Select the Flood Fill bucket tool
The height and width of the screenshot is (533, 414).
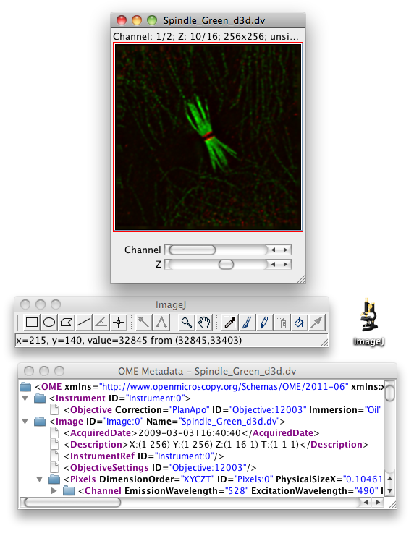[299, 322]
